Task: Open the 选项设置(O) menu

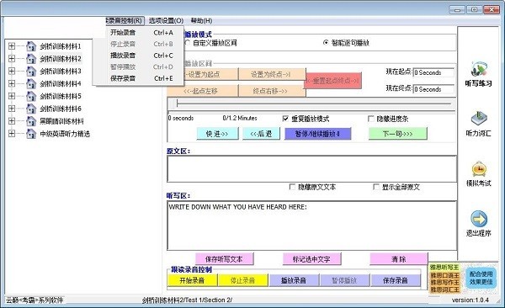Action: tap(166, 21)
